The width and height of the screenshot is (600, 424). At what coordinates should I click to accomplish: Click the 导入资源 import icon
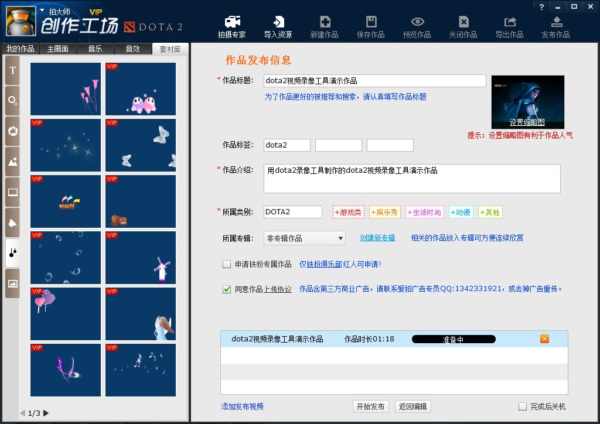coord(278,27)
